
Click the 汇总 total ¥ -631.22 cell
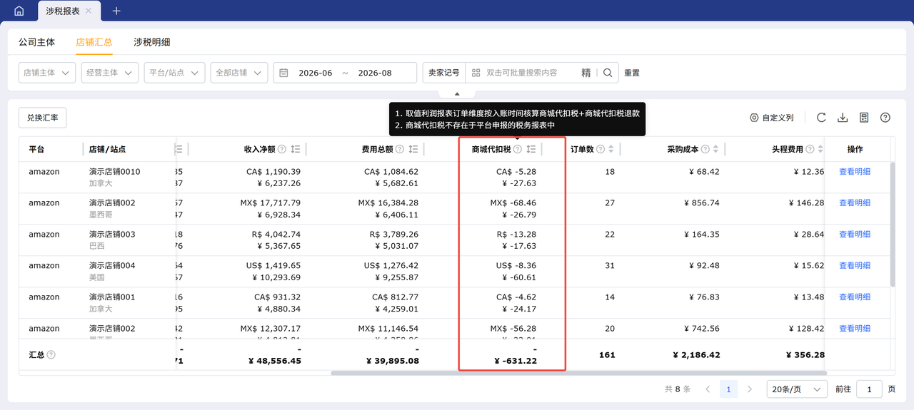point(515,361)
